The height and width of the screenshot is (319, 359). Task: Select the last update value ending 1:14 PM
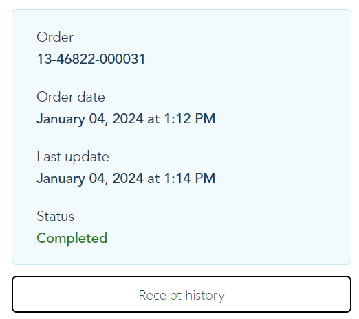click(126, 178)
